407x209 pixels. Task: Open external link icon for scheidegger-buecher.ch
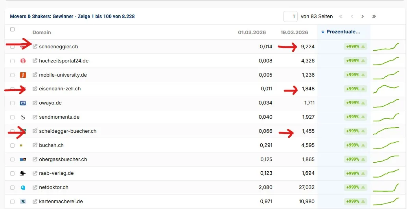(x=35, y=131)
